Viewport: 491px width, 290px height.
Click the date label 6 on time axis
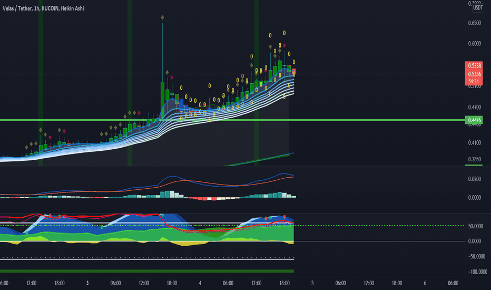click(x=425, y=283)
